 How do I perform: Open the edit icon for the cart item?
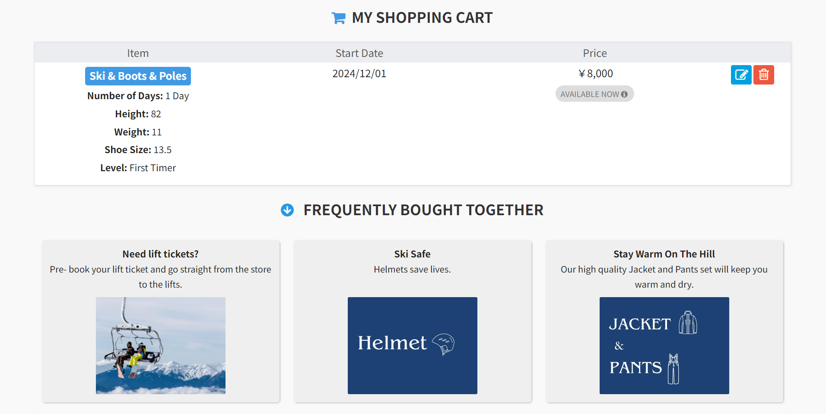[741, 75]
